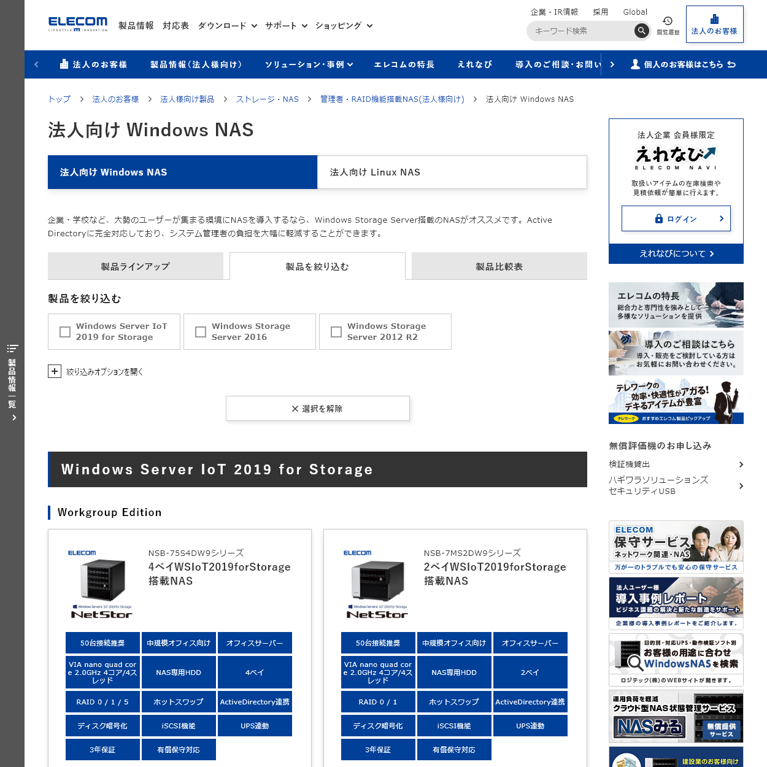This screenshot has width=767, height=767.
Task: Open 2ベイWSIoT2019forStorage搭載NAS title
Action: click(x=495, y=574)
